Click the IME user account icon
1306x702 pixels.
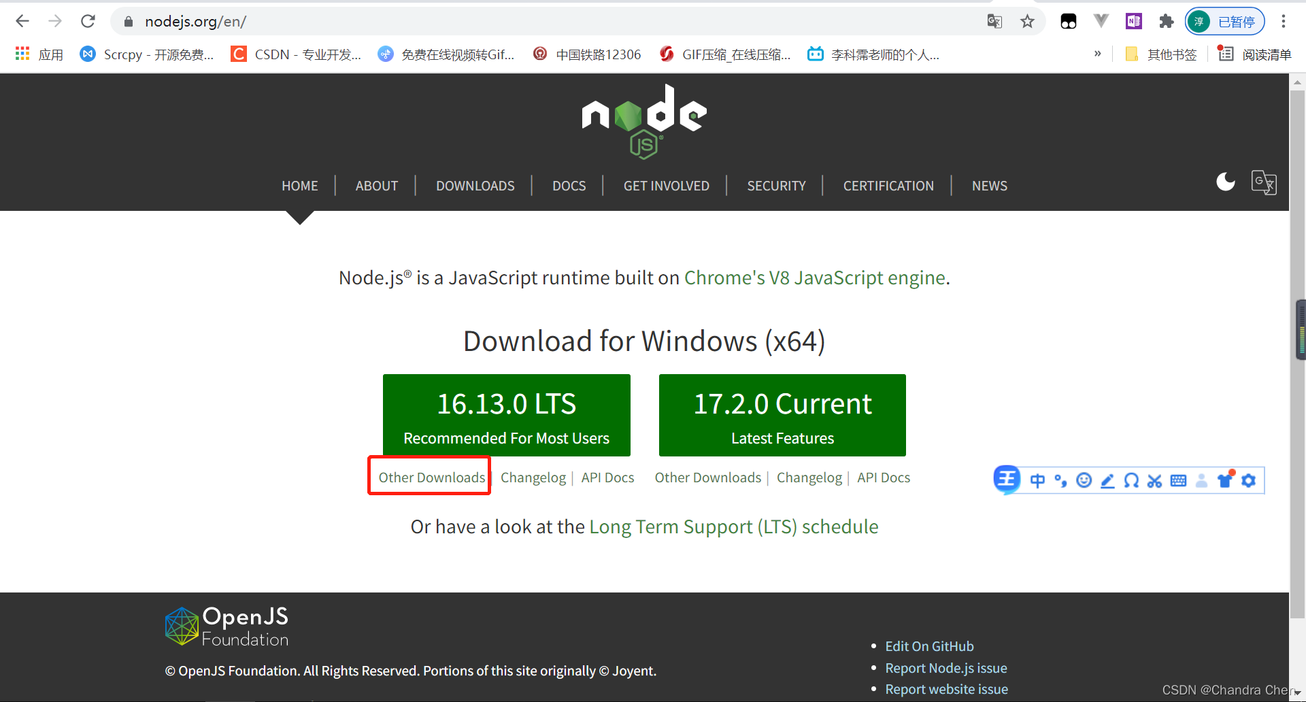pyautogui.click(x=1201, y=481)
